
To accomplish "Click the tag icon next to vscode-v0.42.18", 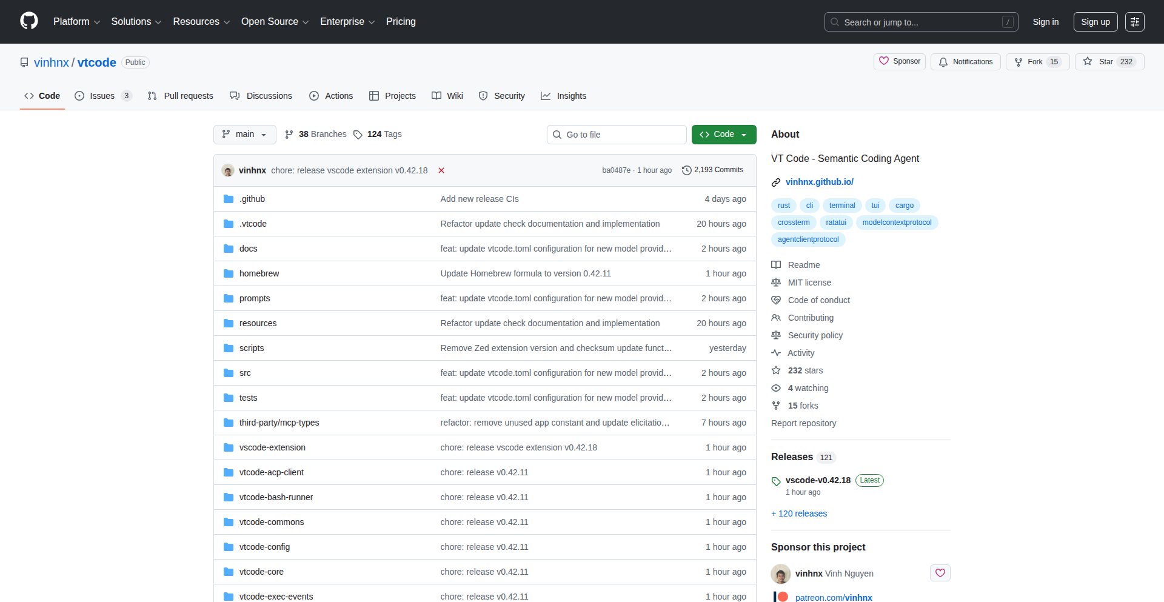I will 776,481.
